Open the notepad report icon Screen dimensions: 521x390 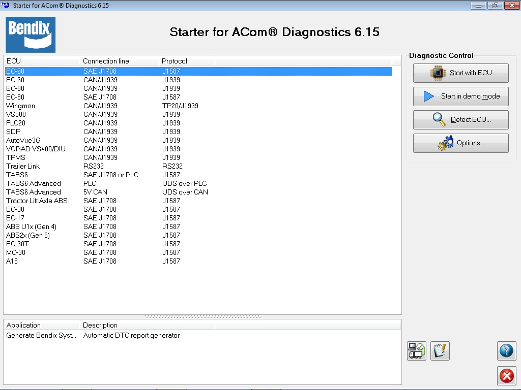pos(440,351)
